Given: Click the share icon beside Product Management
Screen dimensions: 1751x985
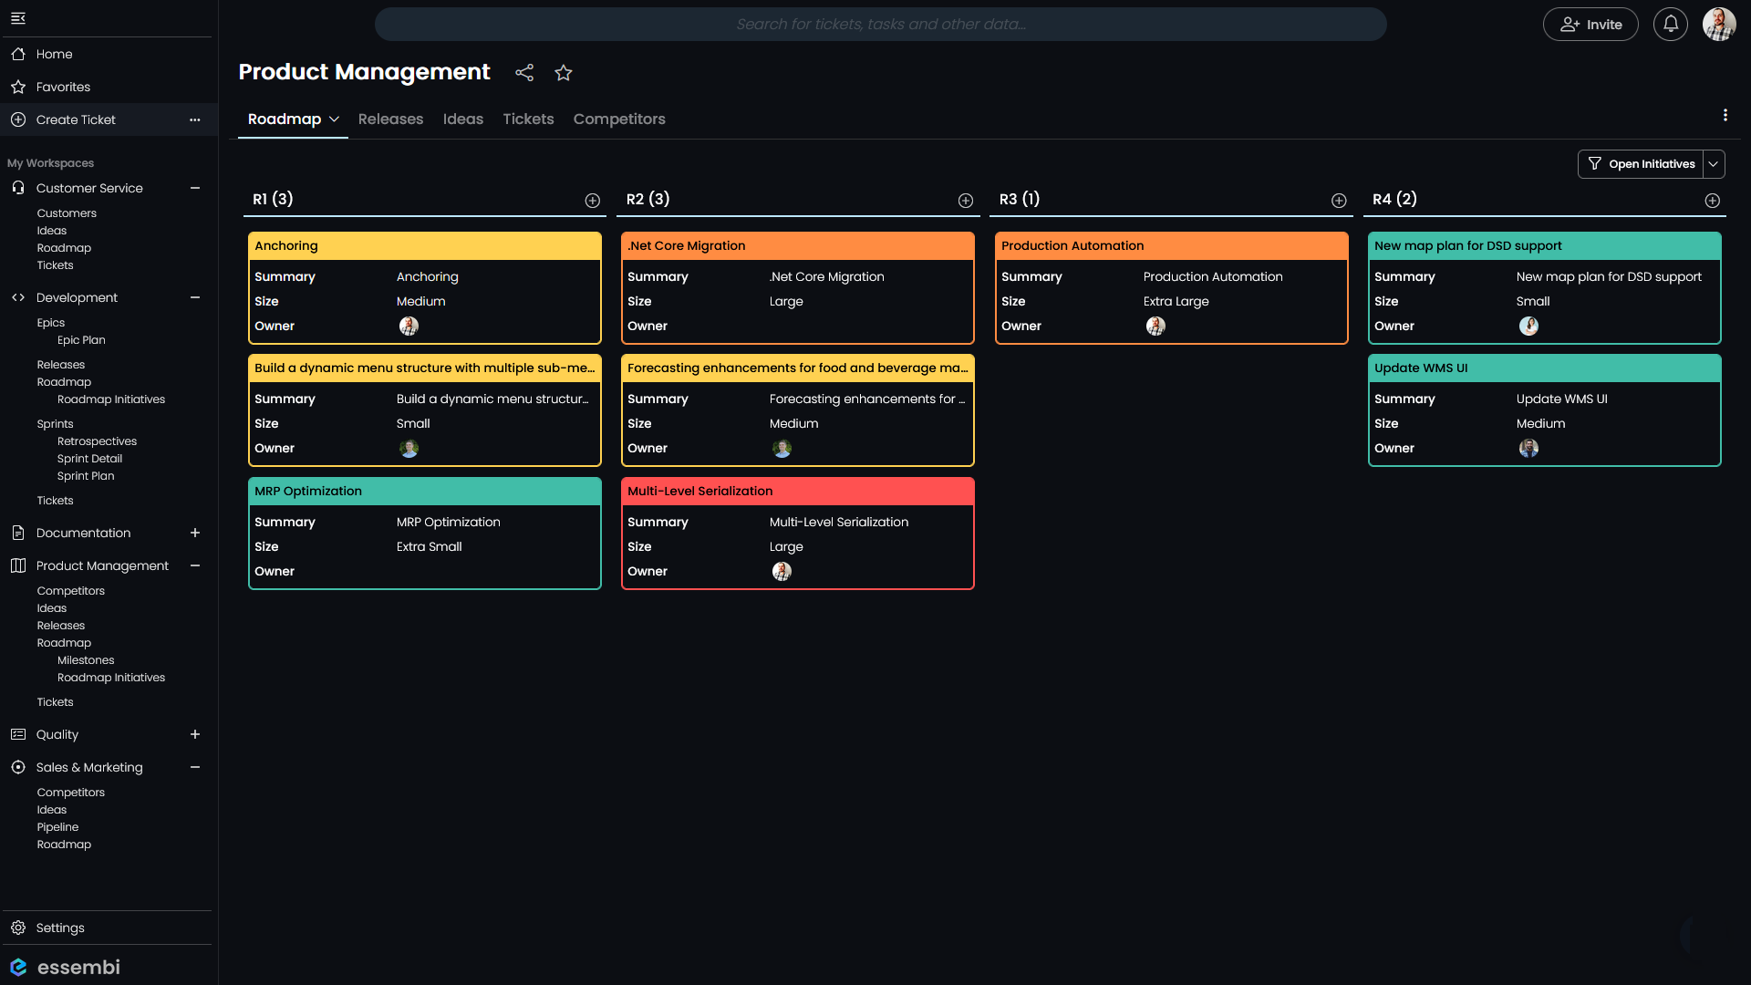Looking at the screenshot, I should (x=524, y=73).
